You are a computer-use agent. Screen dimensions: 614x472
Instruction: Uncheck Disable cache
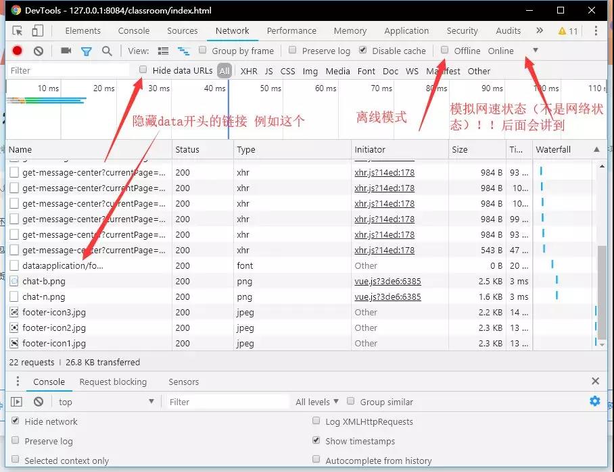(363, 50)
